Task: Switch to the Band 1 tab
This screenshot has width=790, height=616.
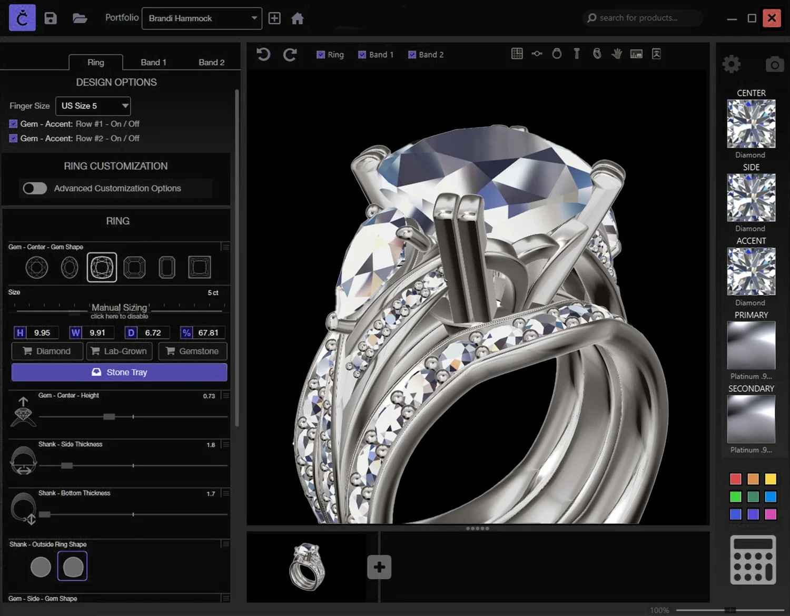Action: [x=153, y=62]
